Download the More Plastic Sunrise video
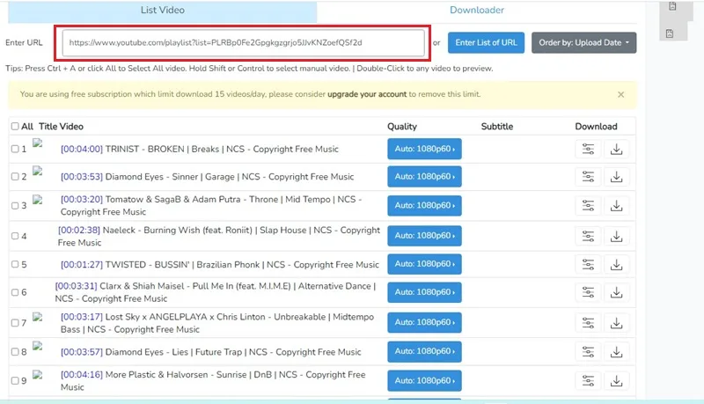This screenshot has height=404, width=704. [617, 381]
